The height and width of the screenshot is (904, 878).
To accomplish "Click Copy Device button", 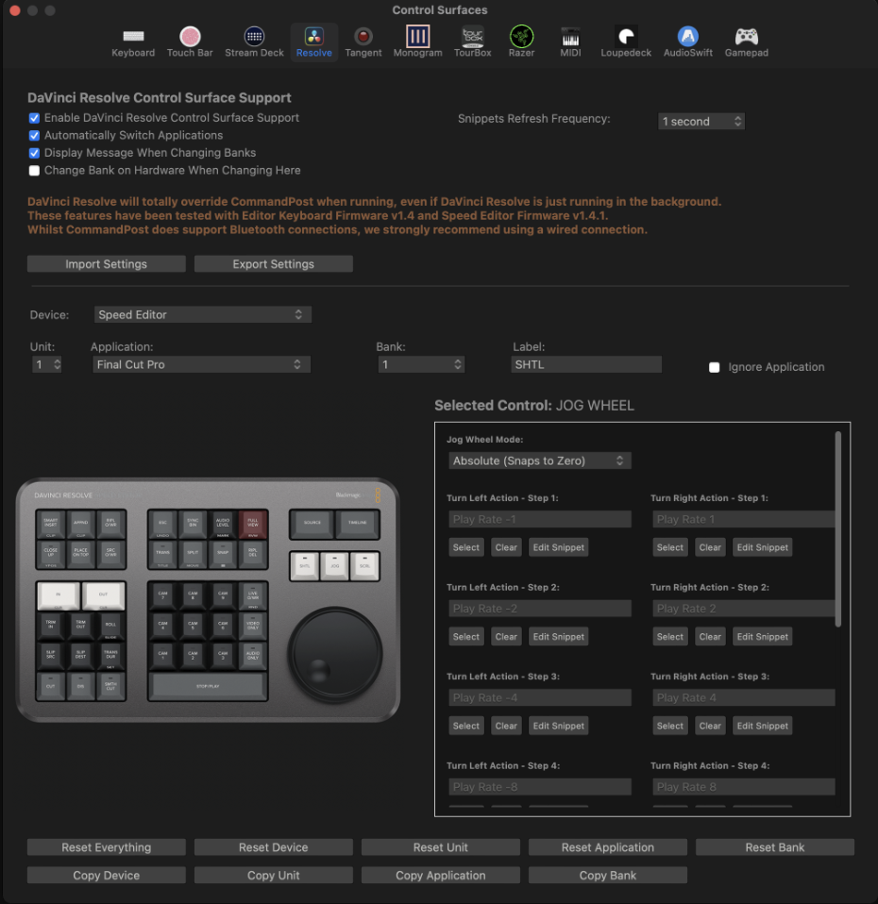I will pos(106,875).
